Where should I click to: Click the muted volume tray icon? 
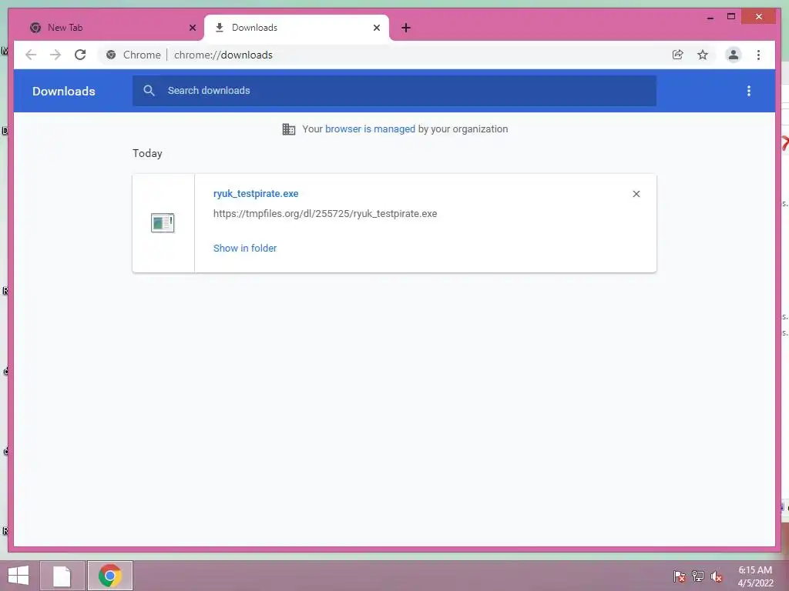point(717,576)
